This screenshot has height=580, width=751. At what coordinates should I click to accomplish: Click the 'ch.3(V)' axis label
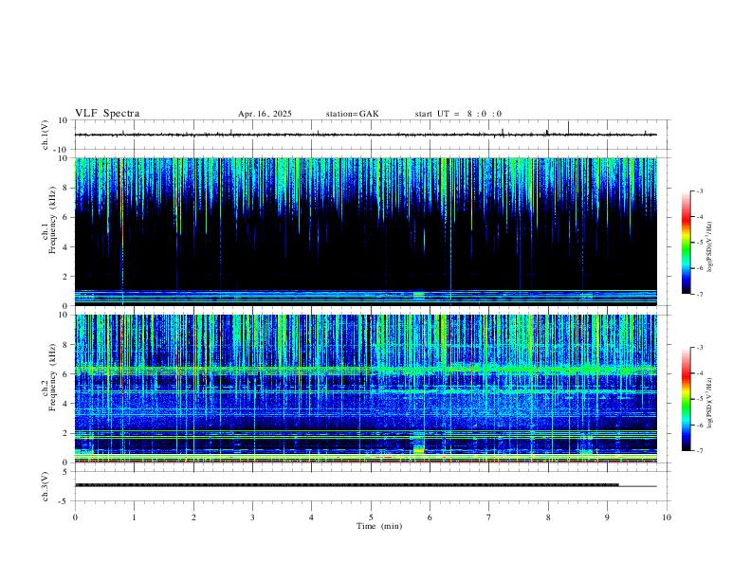point(46,487)
